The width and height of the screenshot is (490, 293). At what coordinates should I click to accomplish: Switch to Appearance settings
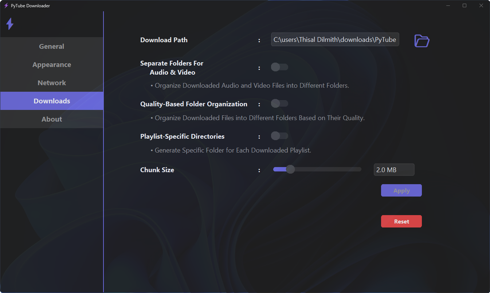[x=52, y=64]
